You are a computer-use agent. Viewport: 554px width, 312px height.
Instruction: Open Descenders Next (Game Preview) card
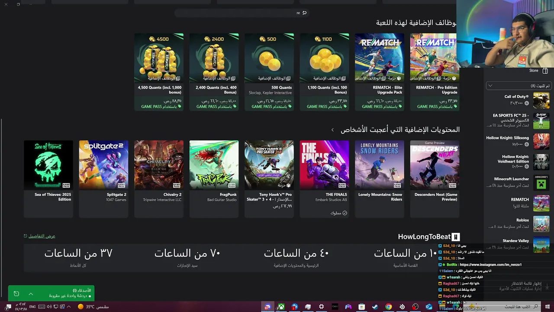tap(435, 179)
